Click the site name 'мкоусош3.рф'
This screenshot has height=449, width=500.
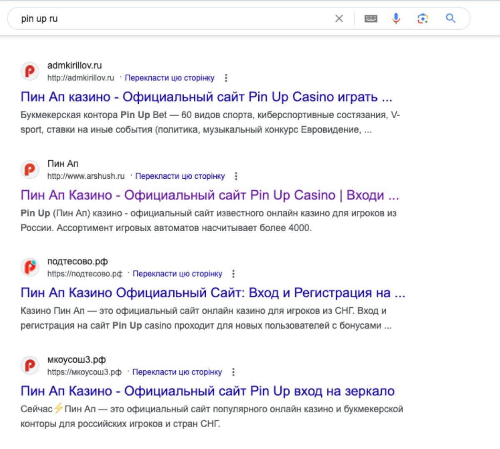point(77,360)
